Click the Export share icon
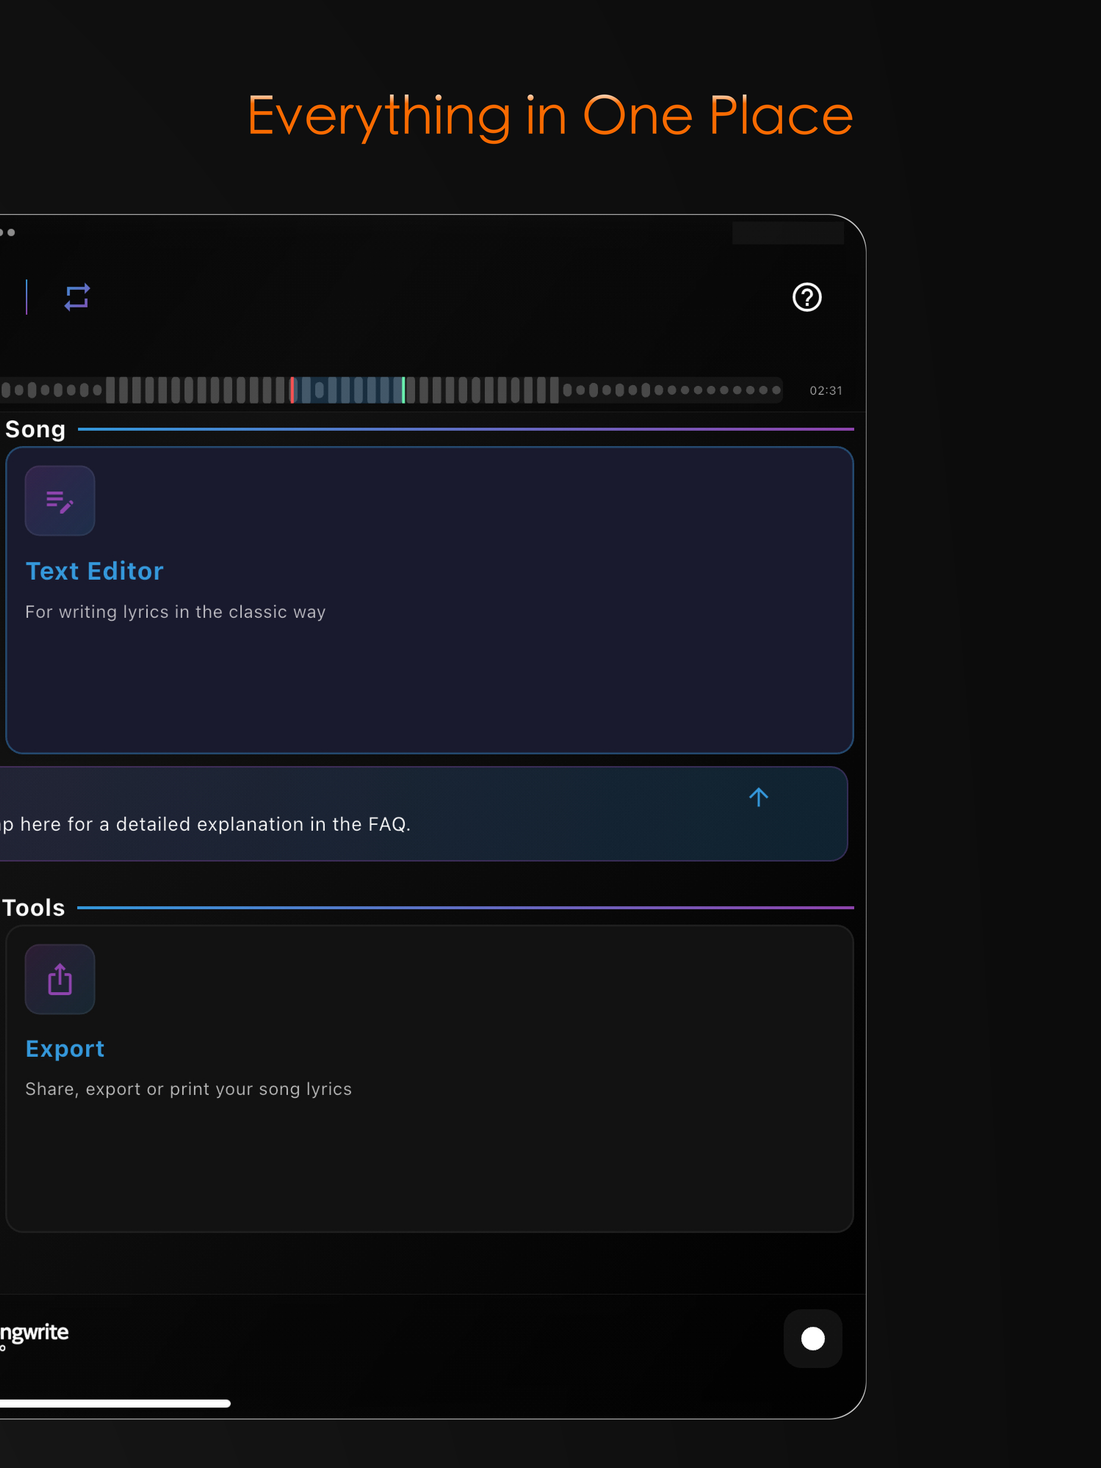The width and height of the screenshot is (1101, 1468). pyautogui.click(x=60, y=979)
